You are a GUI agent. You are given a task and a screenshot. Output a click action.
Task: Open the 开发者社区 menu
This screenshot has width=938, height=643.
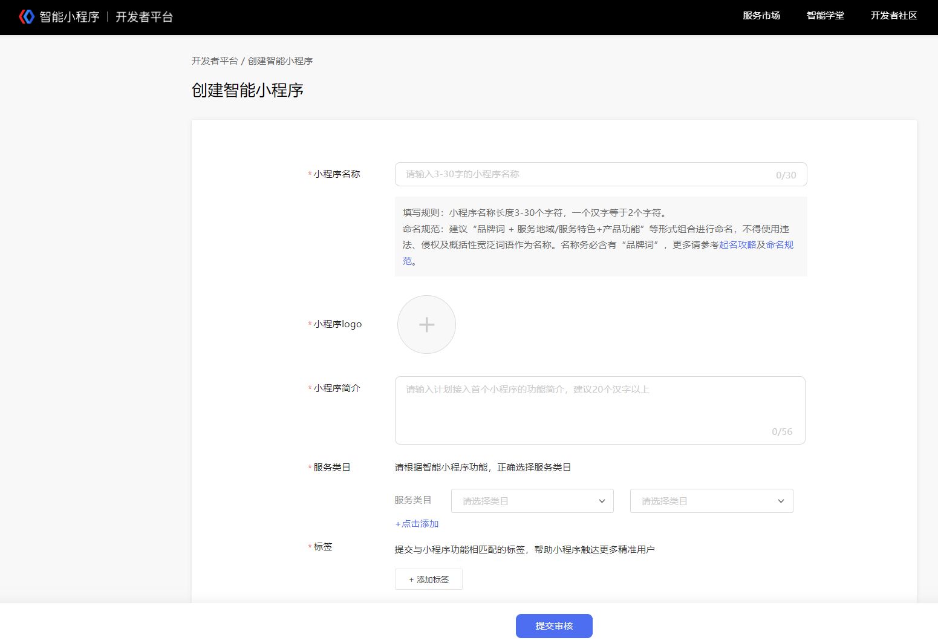pos(894,16)
